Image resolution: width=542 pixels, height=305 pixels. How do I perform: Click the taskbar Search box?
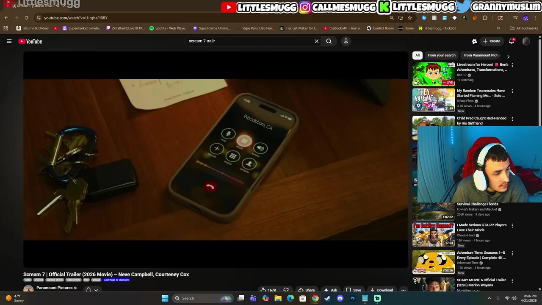(x=203, y=298)
